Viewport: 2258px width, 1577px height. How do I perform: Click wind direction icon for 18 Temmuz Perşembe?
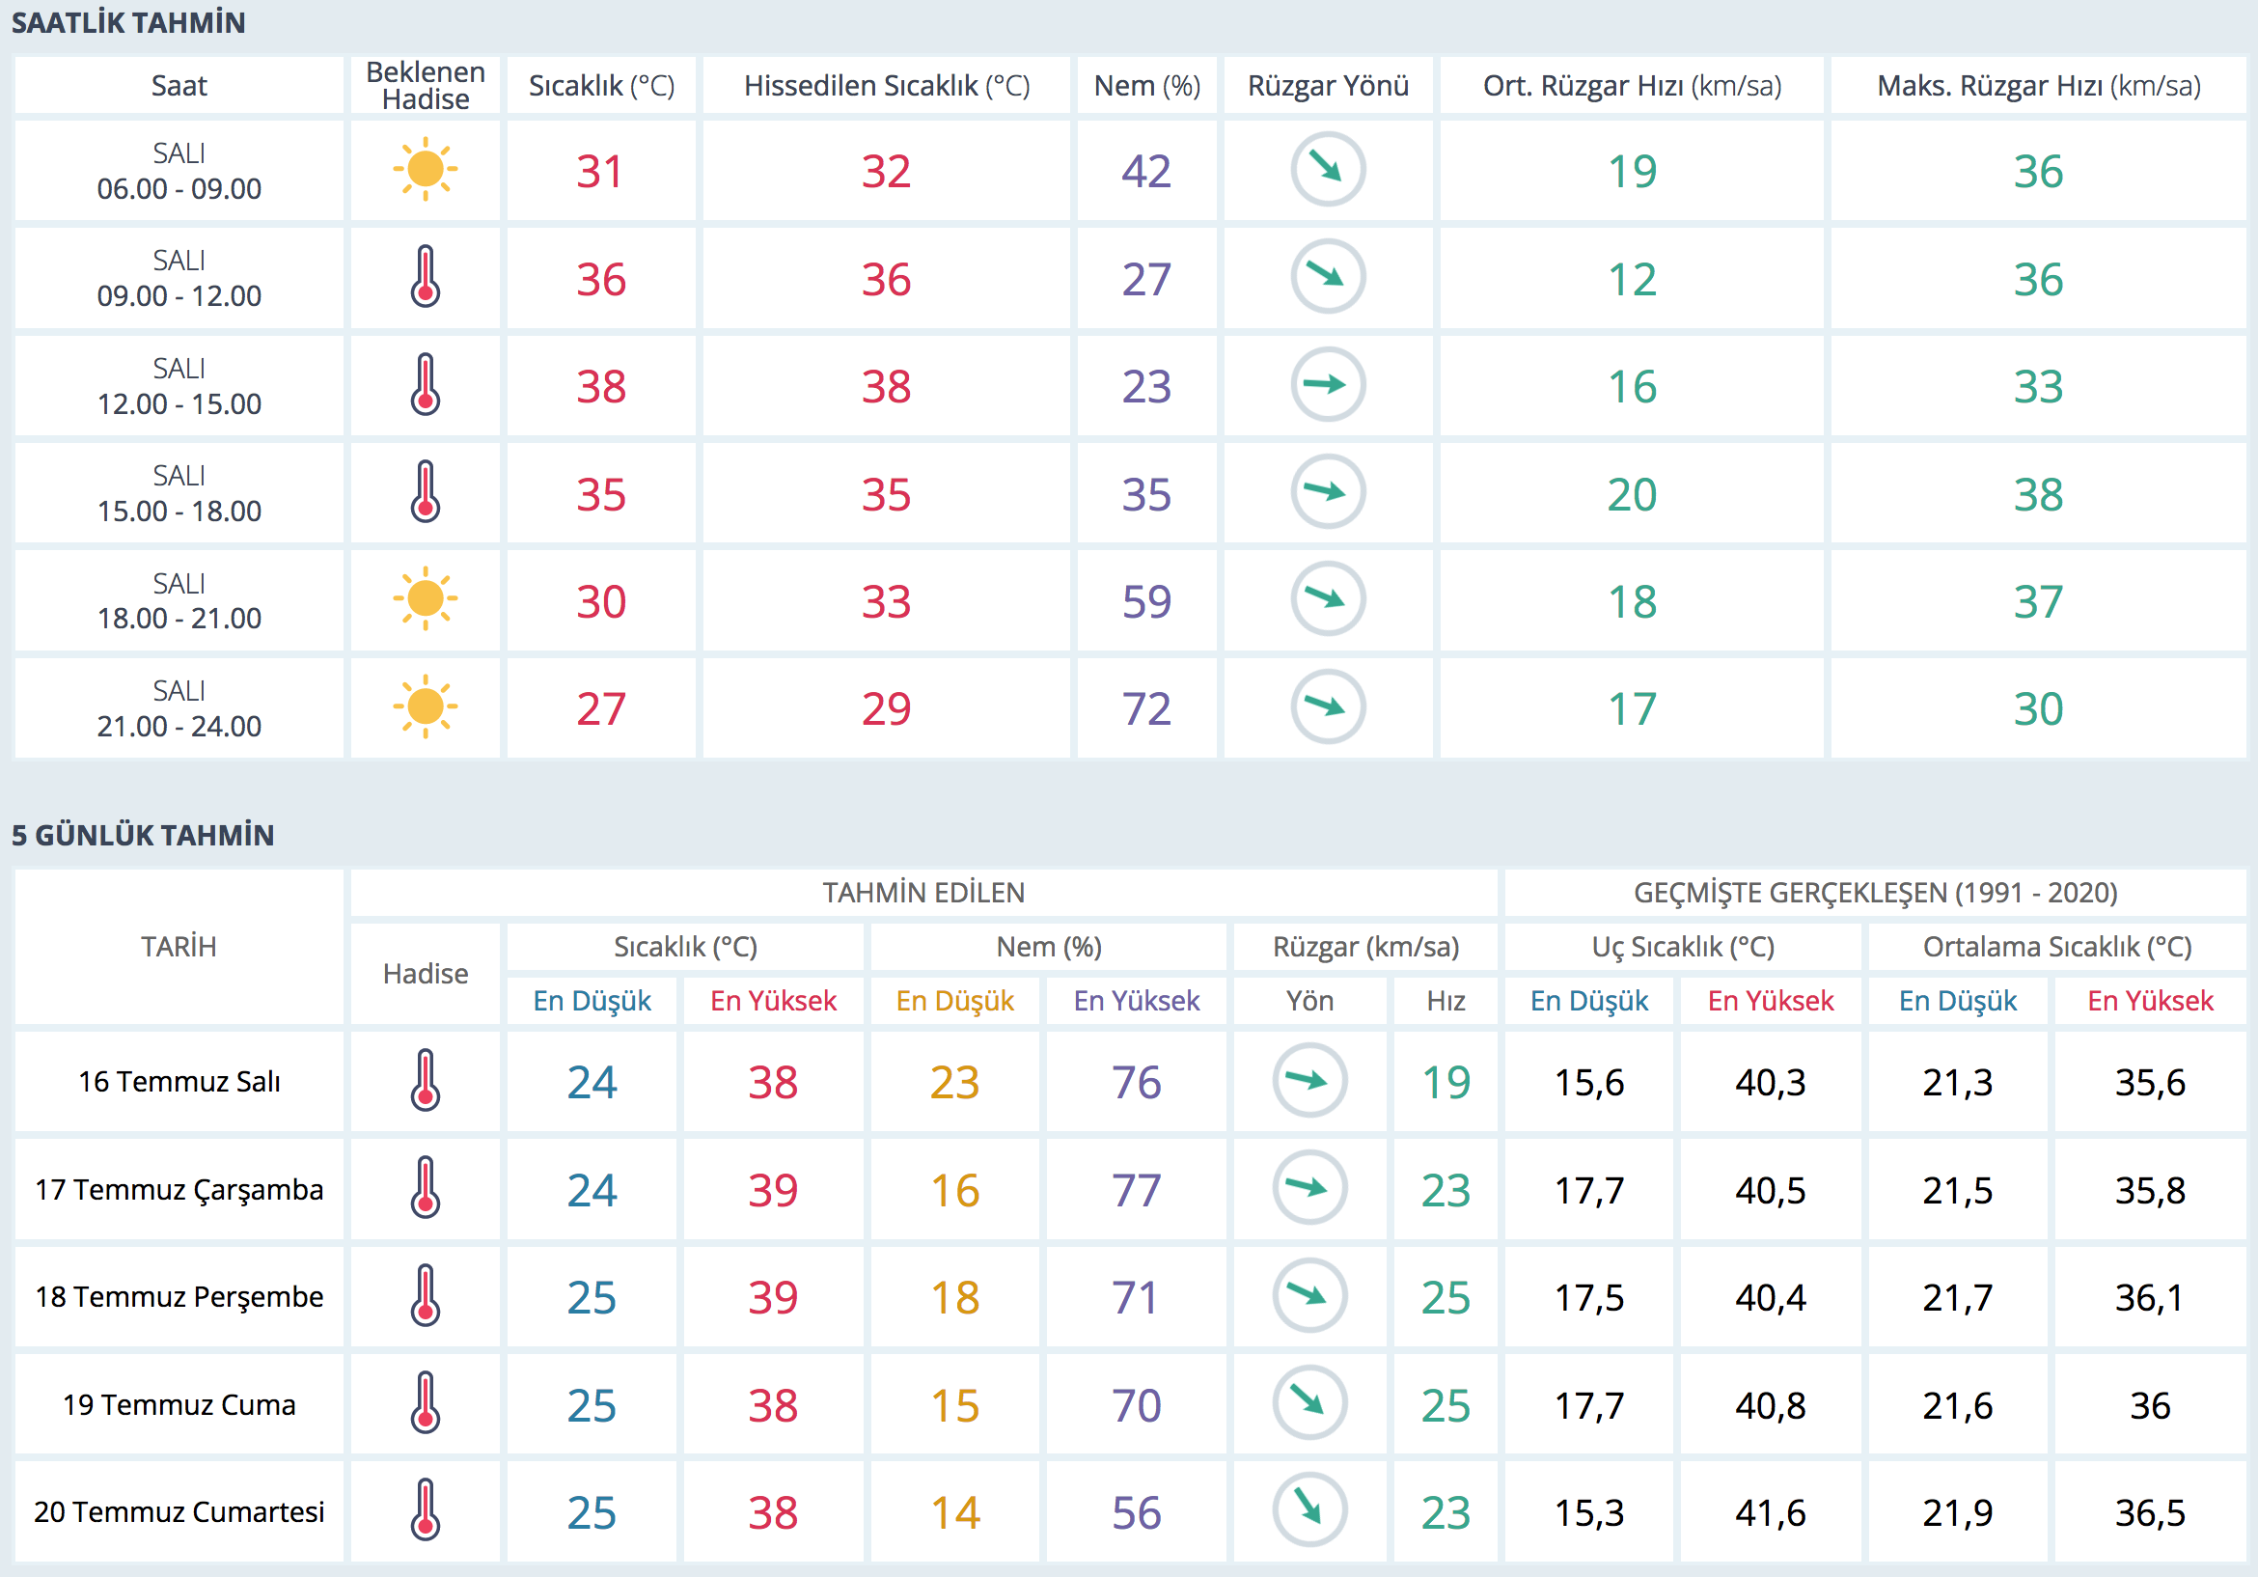1309,1295
